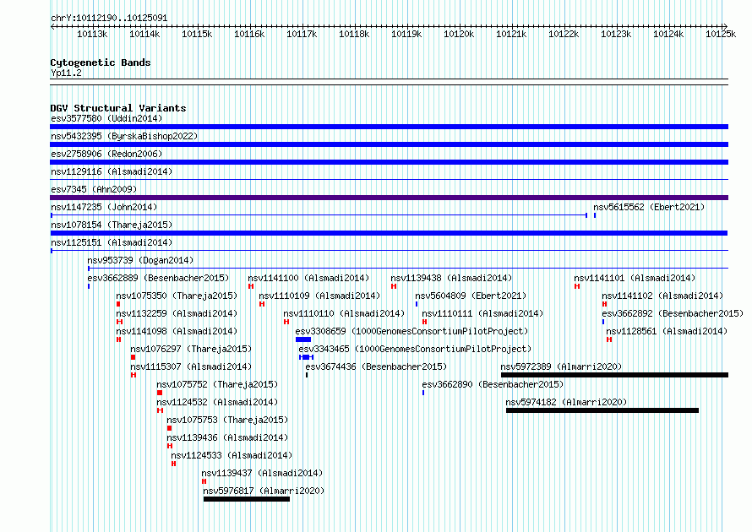Open the nsv1110110 (Alsmadi2014) label
Viewport: 752px width, 532px height.
coord(344,313)
